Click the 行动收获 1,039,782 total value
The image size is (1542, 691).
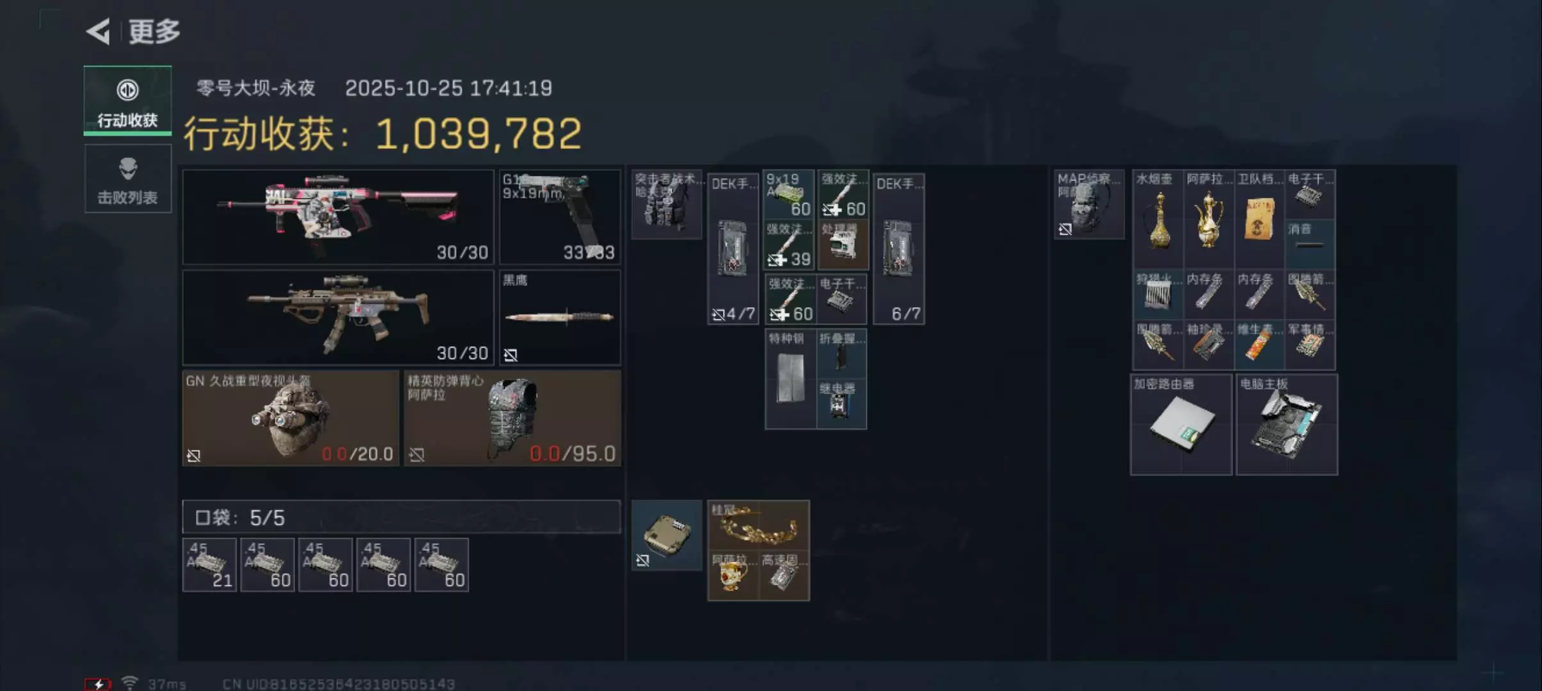(x=382, y=134)
